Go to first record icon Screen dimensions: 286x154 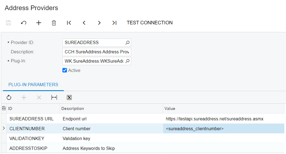tap(69, 23)
